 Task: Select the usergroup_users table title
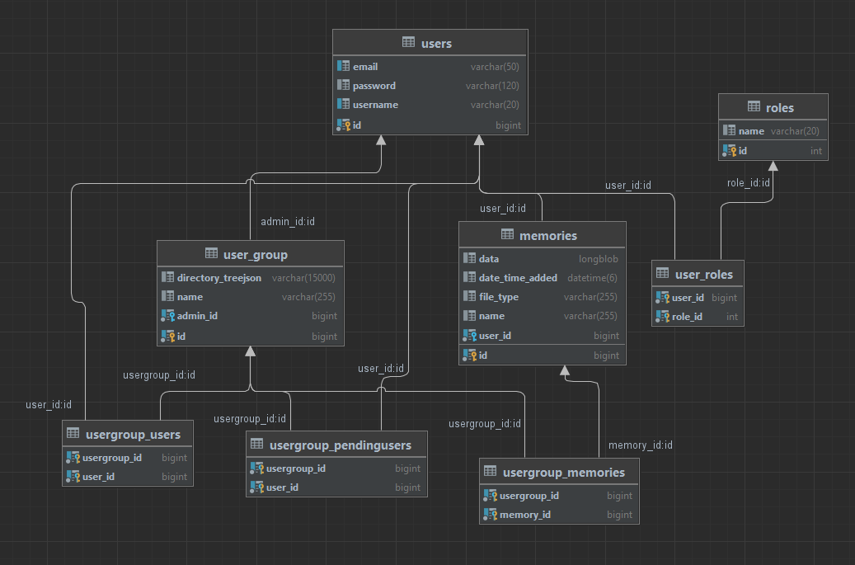tap(133, 435)
